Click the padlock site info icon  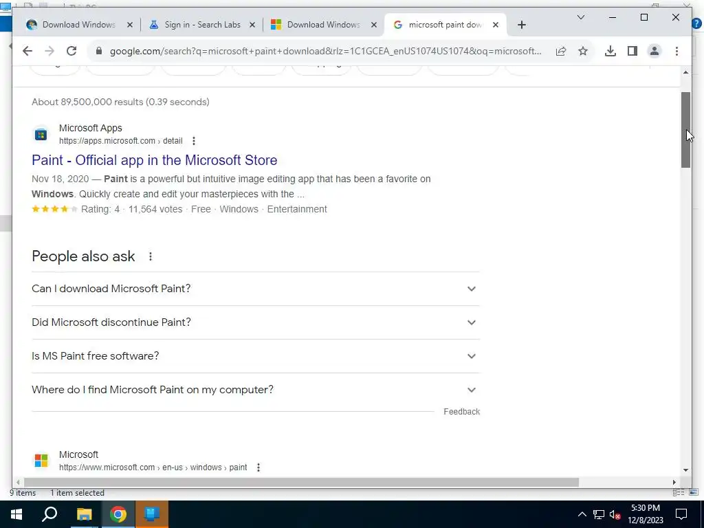click(99, 51)
